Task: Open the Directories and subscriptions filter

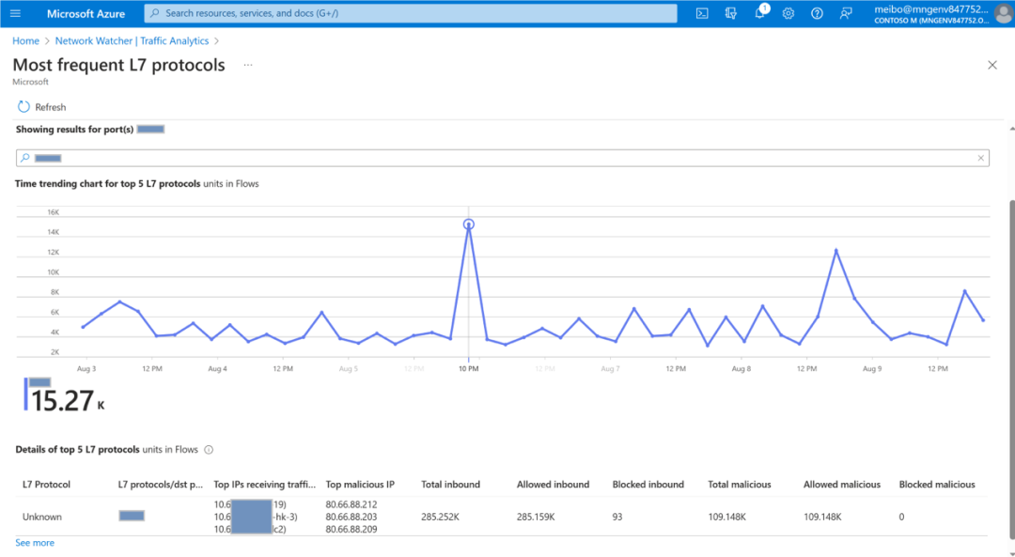Action: (x=731, y=13)
